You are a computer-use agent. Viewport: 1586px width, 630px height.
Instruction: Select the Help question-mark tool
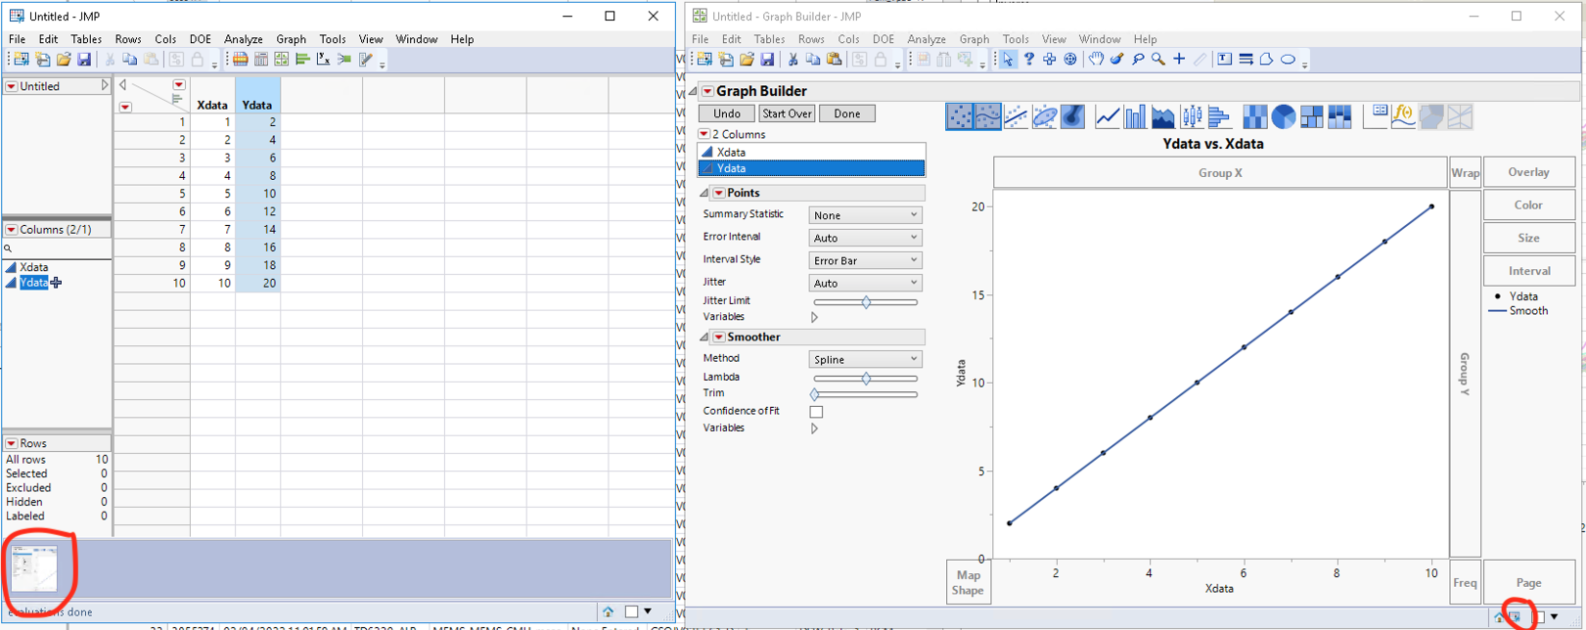(1028, 60)
